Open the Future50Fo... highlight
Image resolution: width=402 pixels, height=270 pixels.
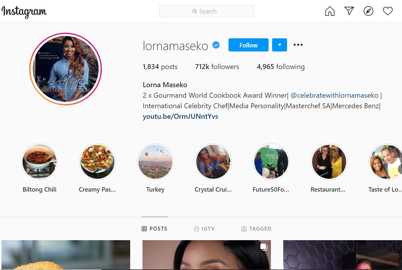271,162
